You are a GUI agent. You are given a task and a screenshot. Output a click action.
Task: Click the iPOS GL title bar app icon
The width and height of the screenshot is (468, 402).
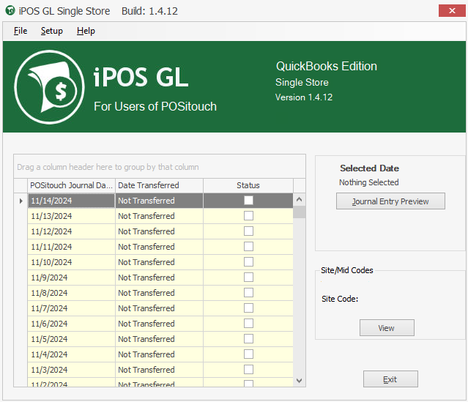10,10
